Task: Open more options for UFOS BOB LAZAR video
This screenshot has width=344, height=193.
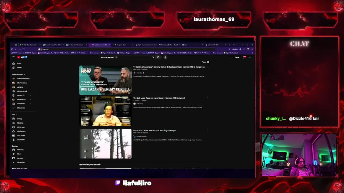Action: 208,130
